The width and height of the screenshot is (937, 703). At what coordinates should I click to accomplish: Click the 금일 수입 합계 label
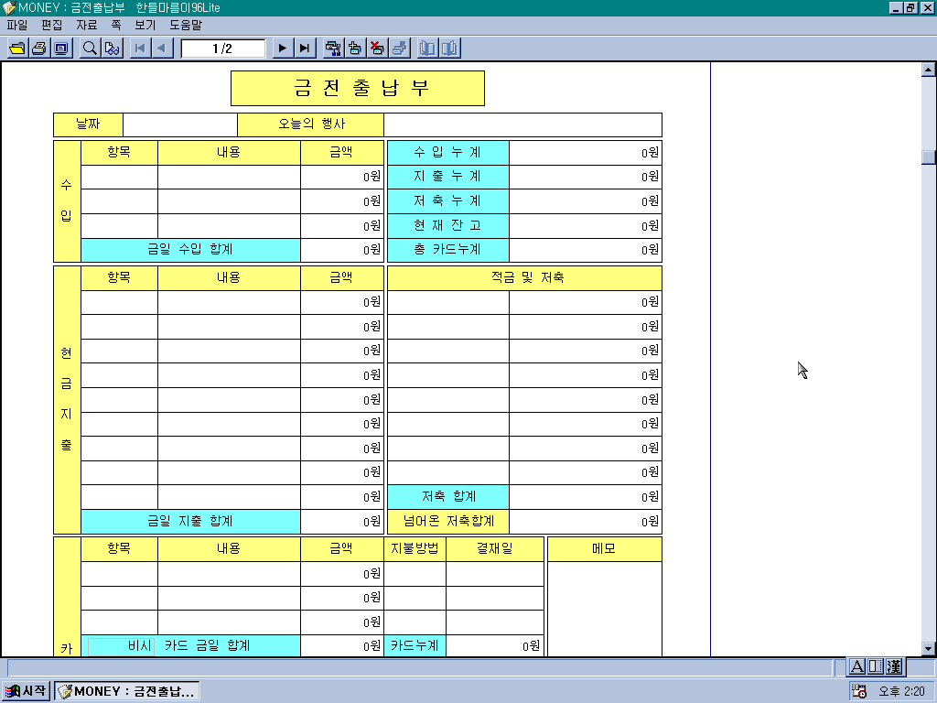click(x=190, y=250)
